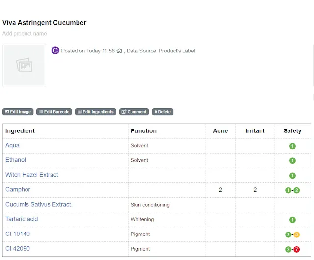Click CI 42090's green-red safety badge
Viewport: 314px width, 260px height.
pyautogui.click(x=292, y=249)
